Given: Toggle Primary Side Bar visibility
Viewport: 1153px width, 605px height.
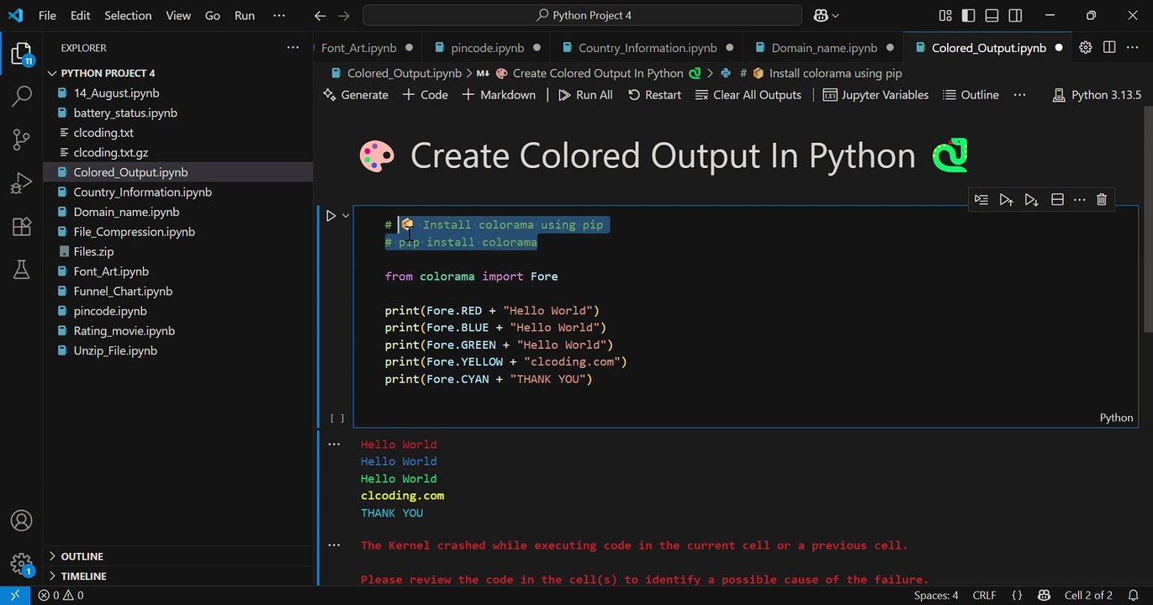Looking at the screenshot, I should click(969, 15).
